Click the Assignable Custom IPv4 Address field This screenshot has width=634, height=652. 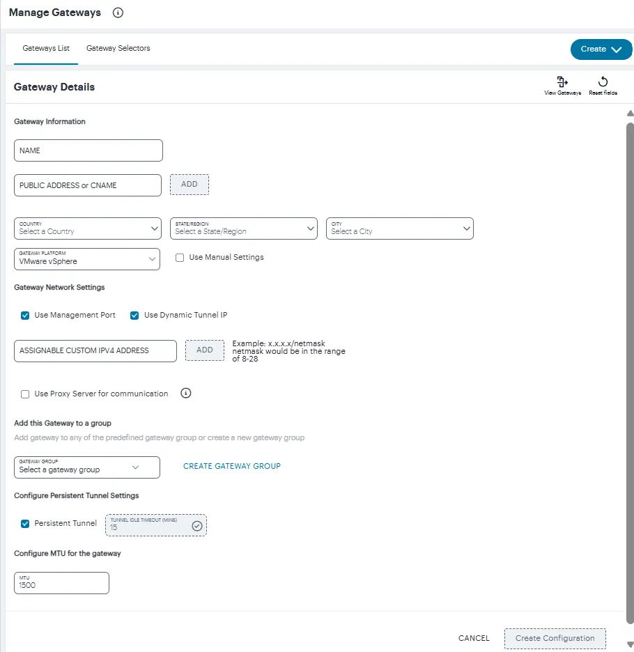click(x=95, y=351)
